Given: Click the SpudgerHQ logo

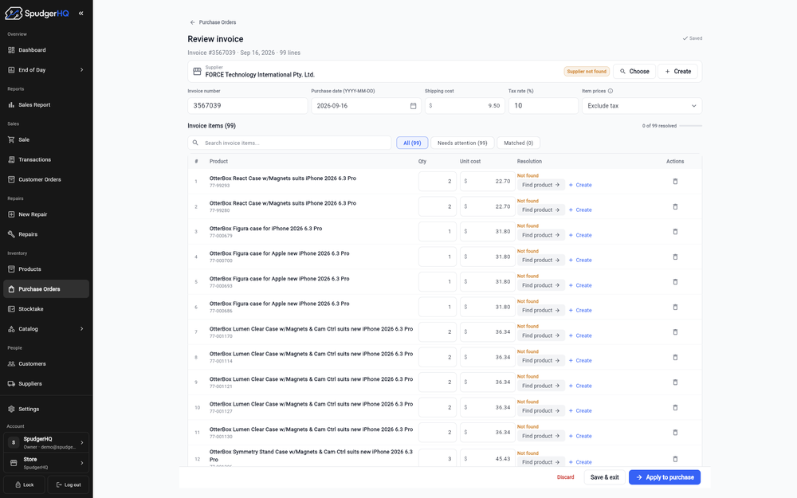Looking at the screenshot, I should pyautogui.click(x=37, y=14).
